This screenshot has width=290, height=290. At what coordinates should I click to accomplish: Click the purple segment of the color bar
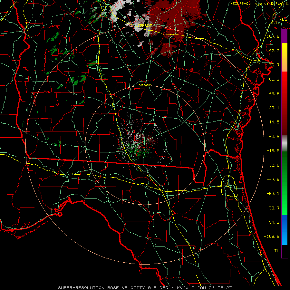(285, 36)
